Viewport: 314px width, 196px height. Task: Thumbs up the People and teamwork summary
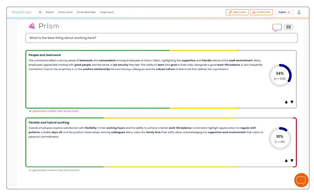[286, 102]
